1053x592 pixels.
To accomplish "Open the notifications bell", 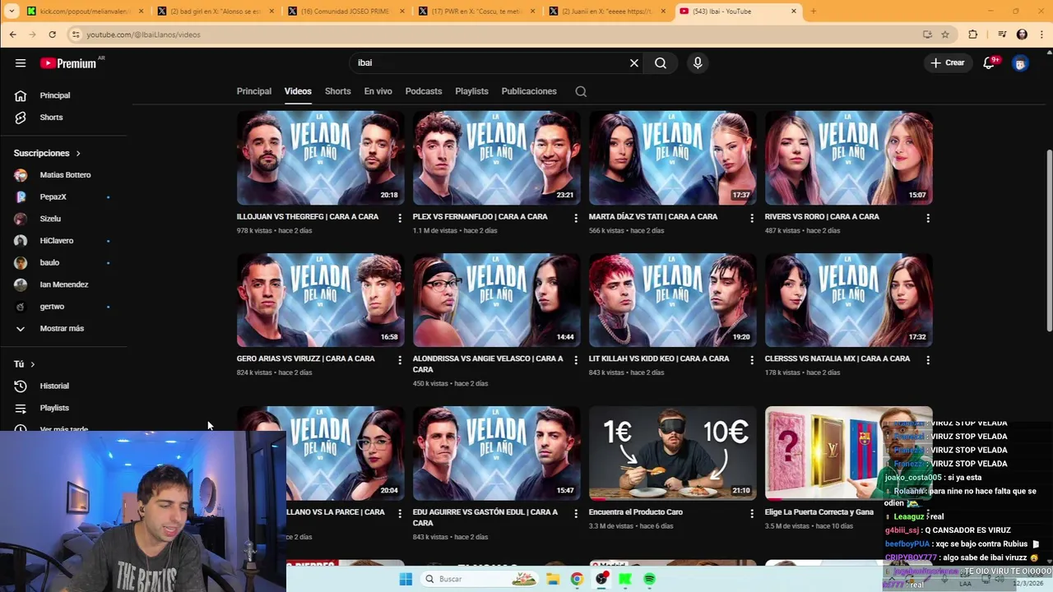I will [x=990, y=62].
